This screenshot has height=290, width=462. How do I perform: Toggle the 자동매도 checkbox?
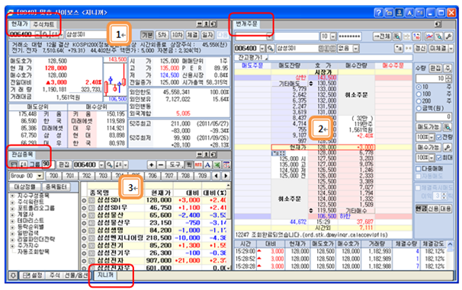click(x=418, y=176)
